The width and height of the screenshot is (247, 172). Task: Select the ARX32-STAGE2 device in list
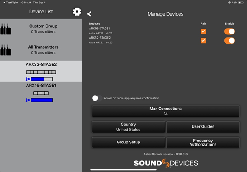41,71
